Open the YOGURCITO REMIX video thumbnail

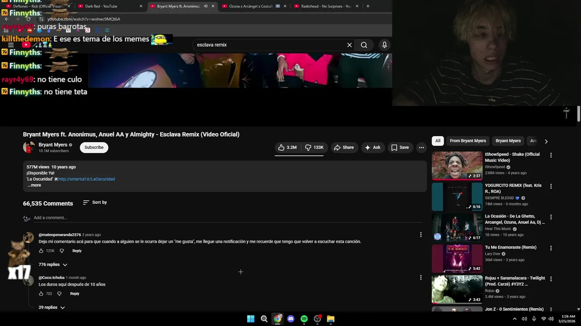pos(457,197)
